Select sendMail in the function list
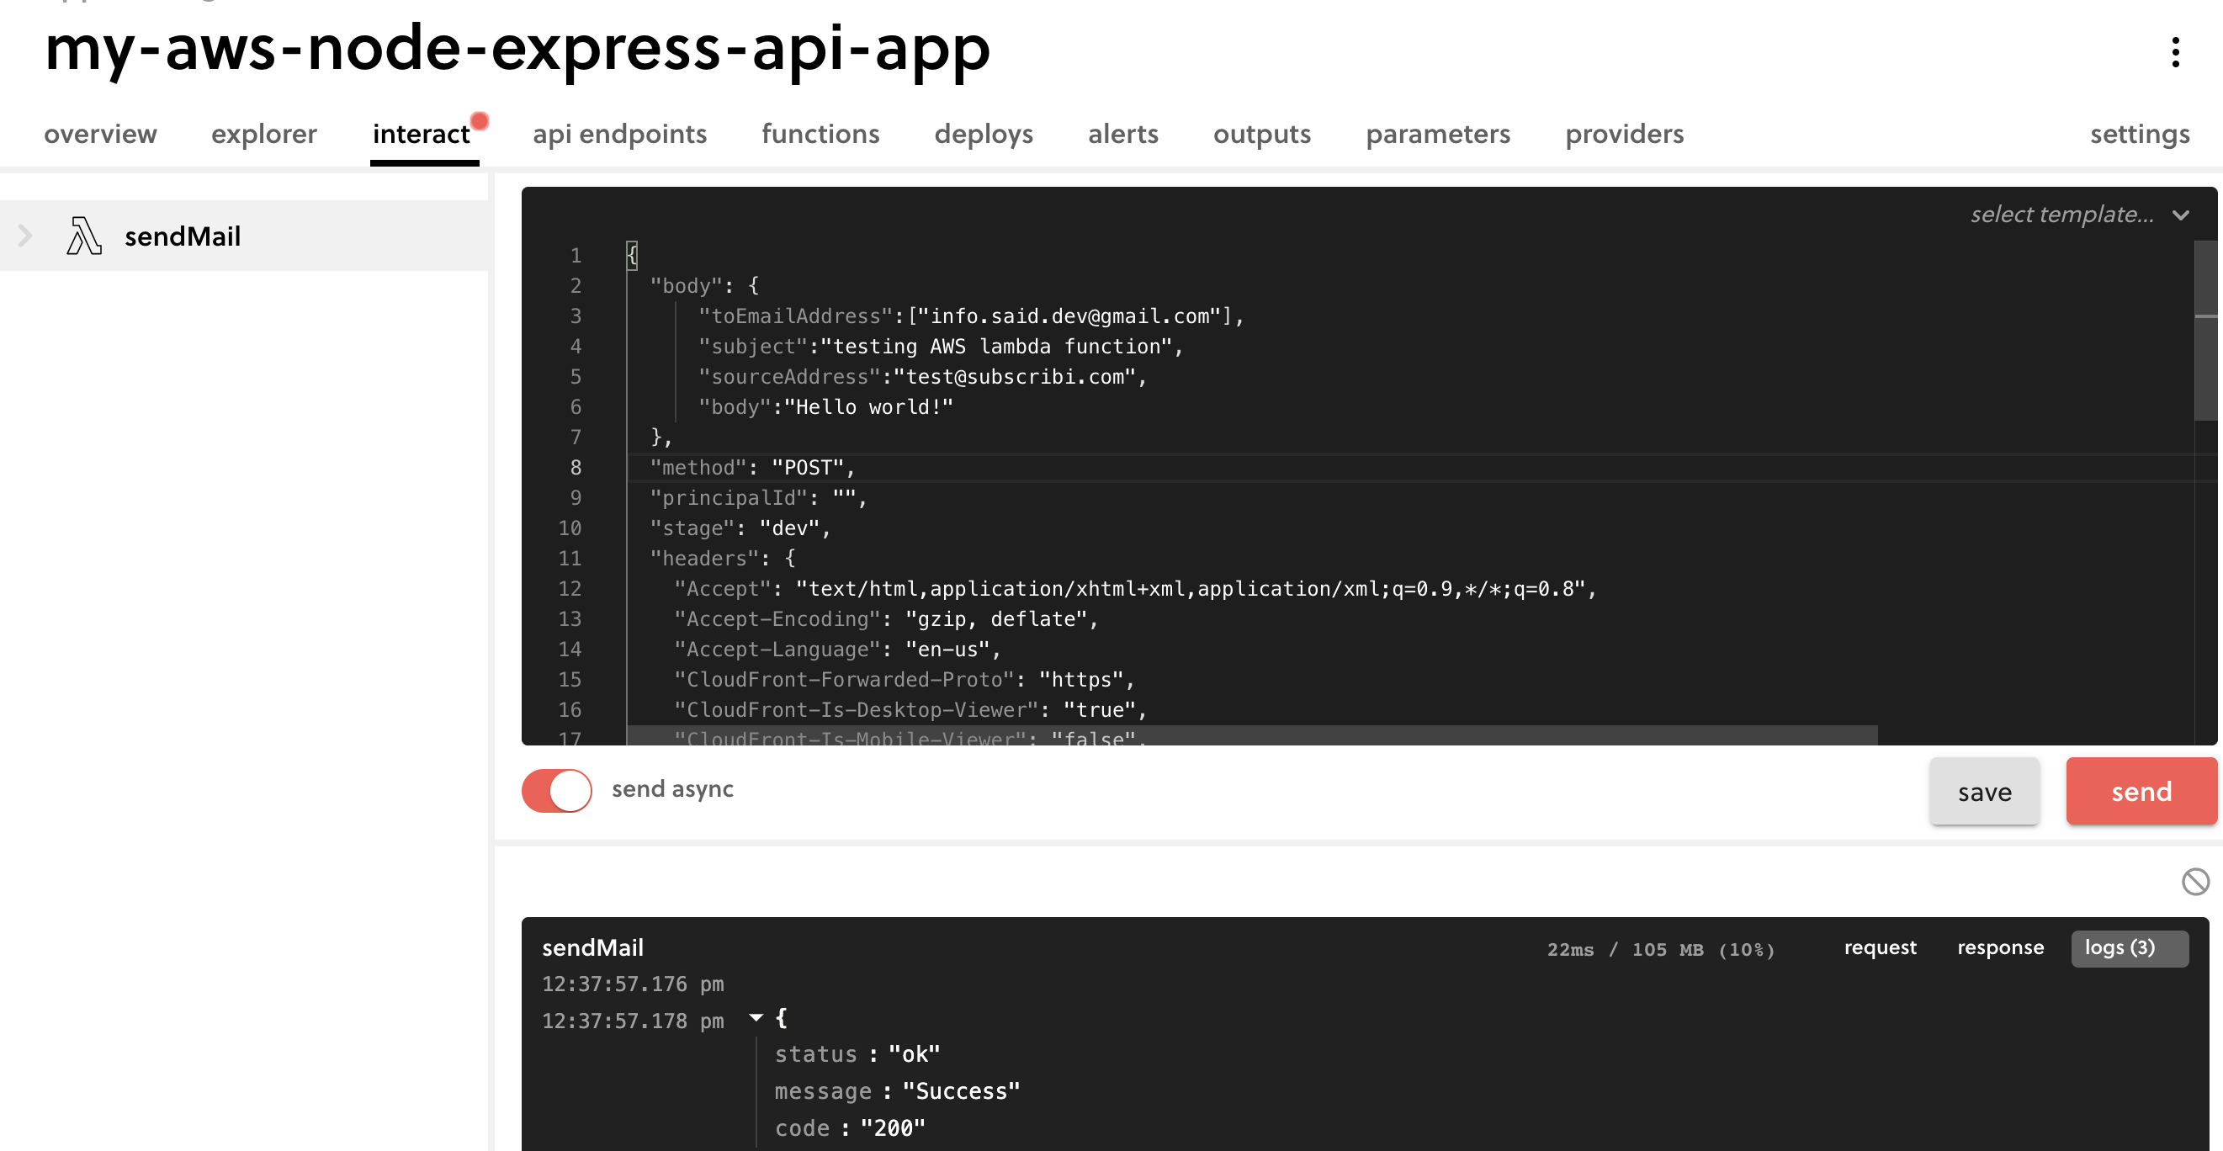The width and height of the screenshot is (2223, 1151). coord(182,236)
